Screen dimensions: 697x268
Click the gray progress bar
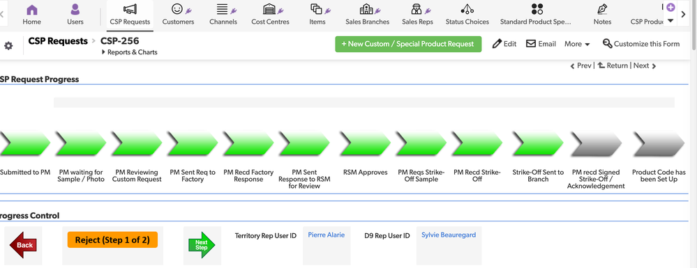point(364,102)
